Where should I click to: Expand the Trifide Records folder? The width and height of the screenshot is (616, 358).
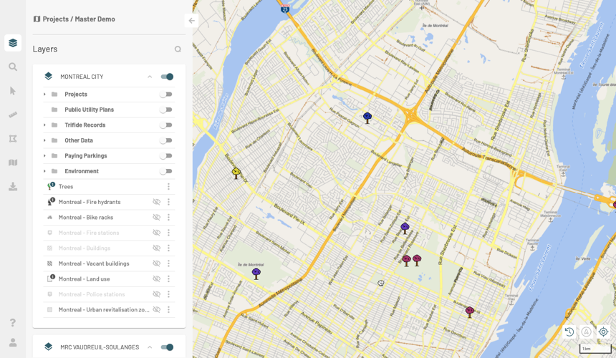tap(44, 125)
